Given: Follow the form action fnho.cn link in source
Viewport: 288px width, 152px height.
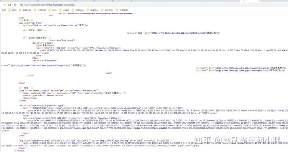Looking at the screenshot, I should click(x=85, y=91).
